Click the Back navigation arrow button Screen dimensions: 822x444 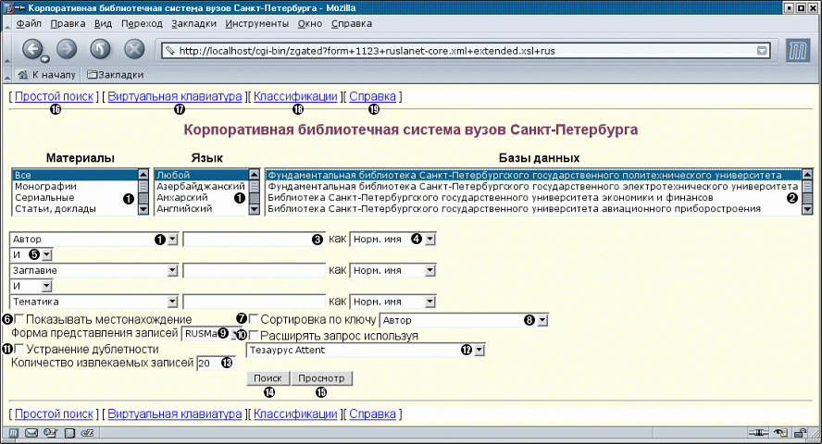click(x=32, y=50)
